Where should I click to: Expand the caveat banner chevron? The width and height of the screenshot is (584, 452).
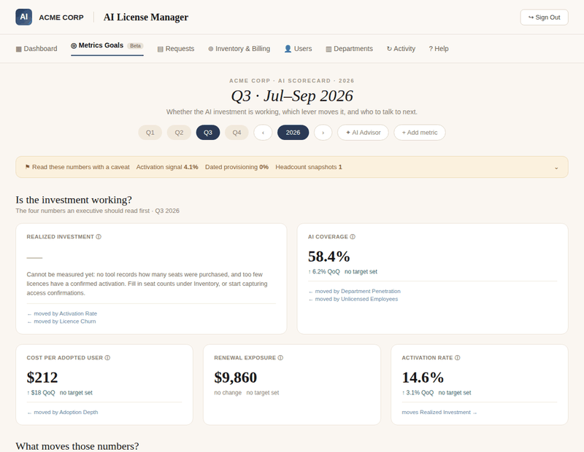pyautogui.click(x=556, y=168)
